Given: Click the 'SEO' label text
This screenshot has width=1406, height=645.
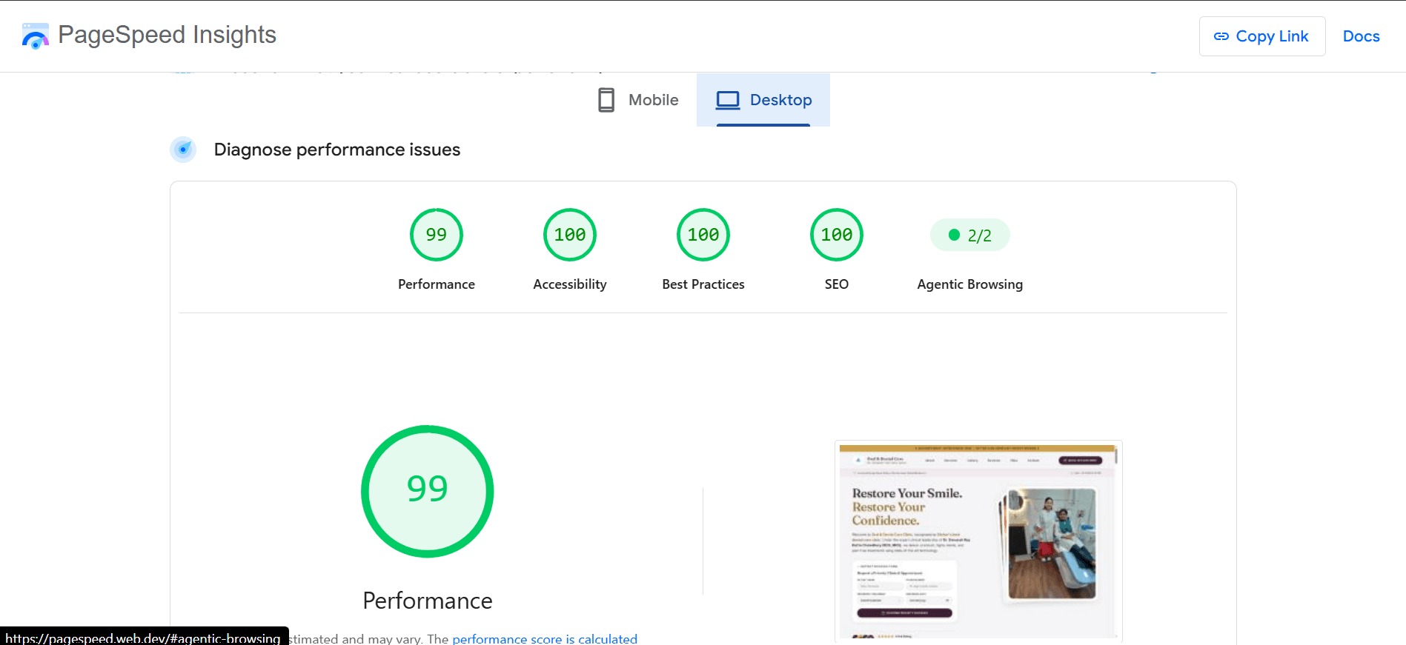Looking at the screenshot, I should [x=837, y=284].
